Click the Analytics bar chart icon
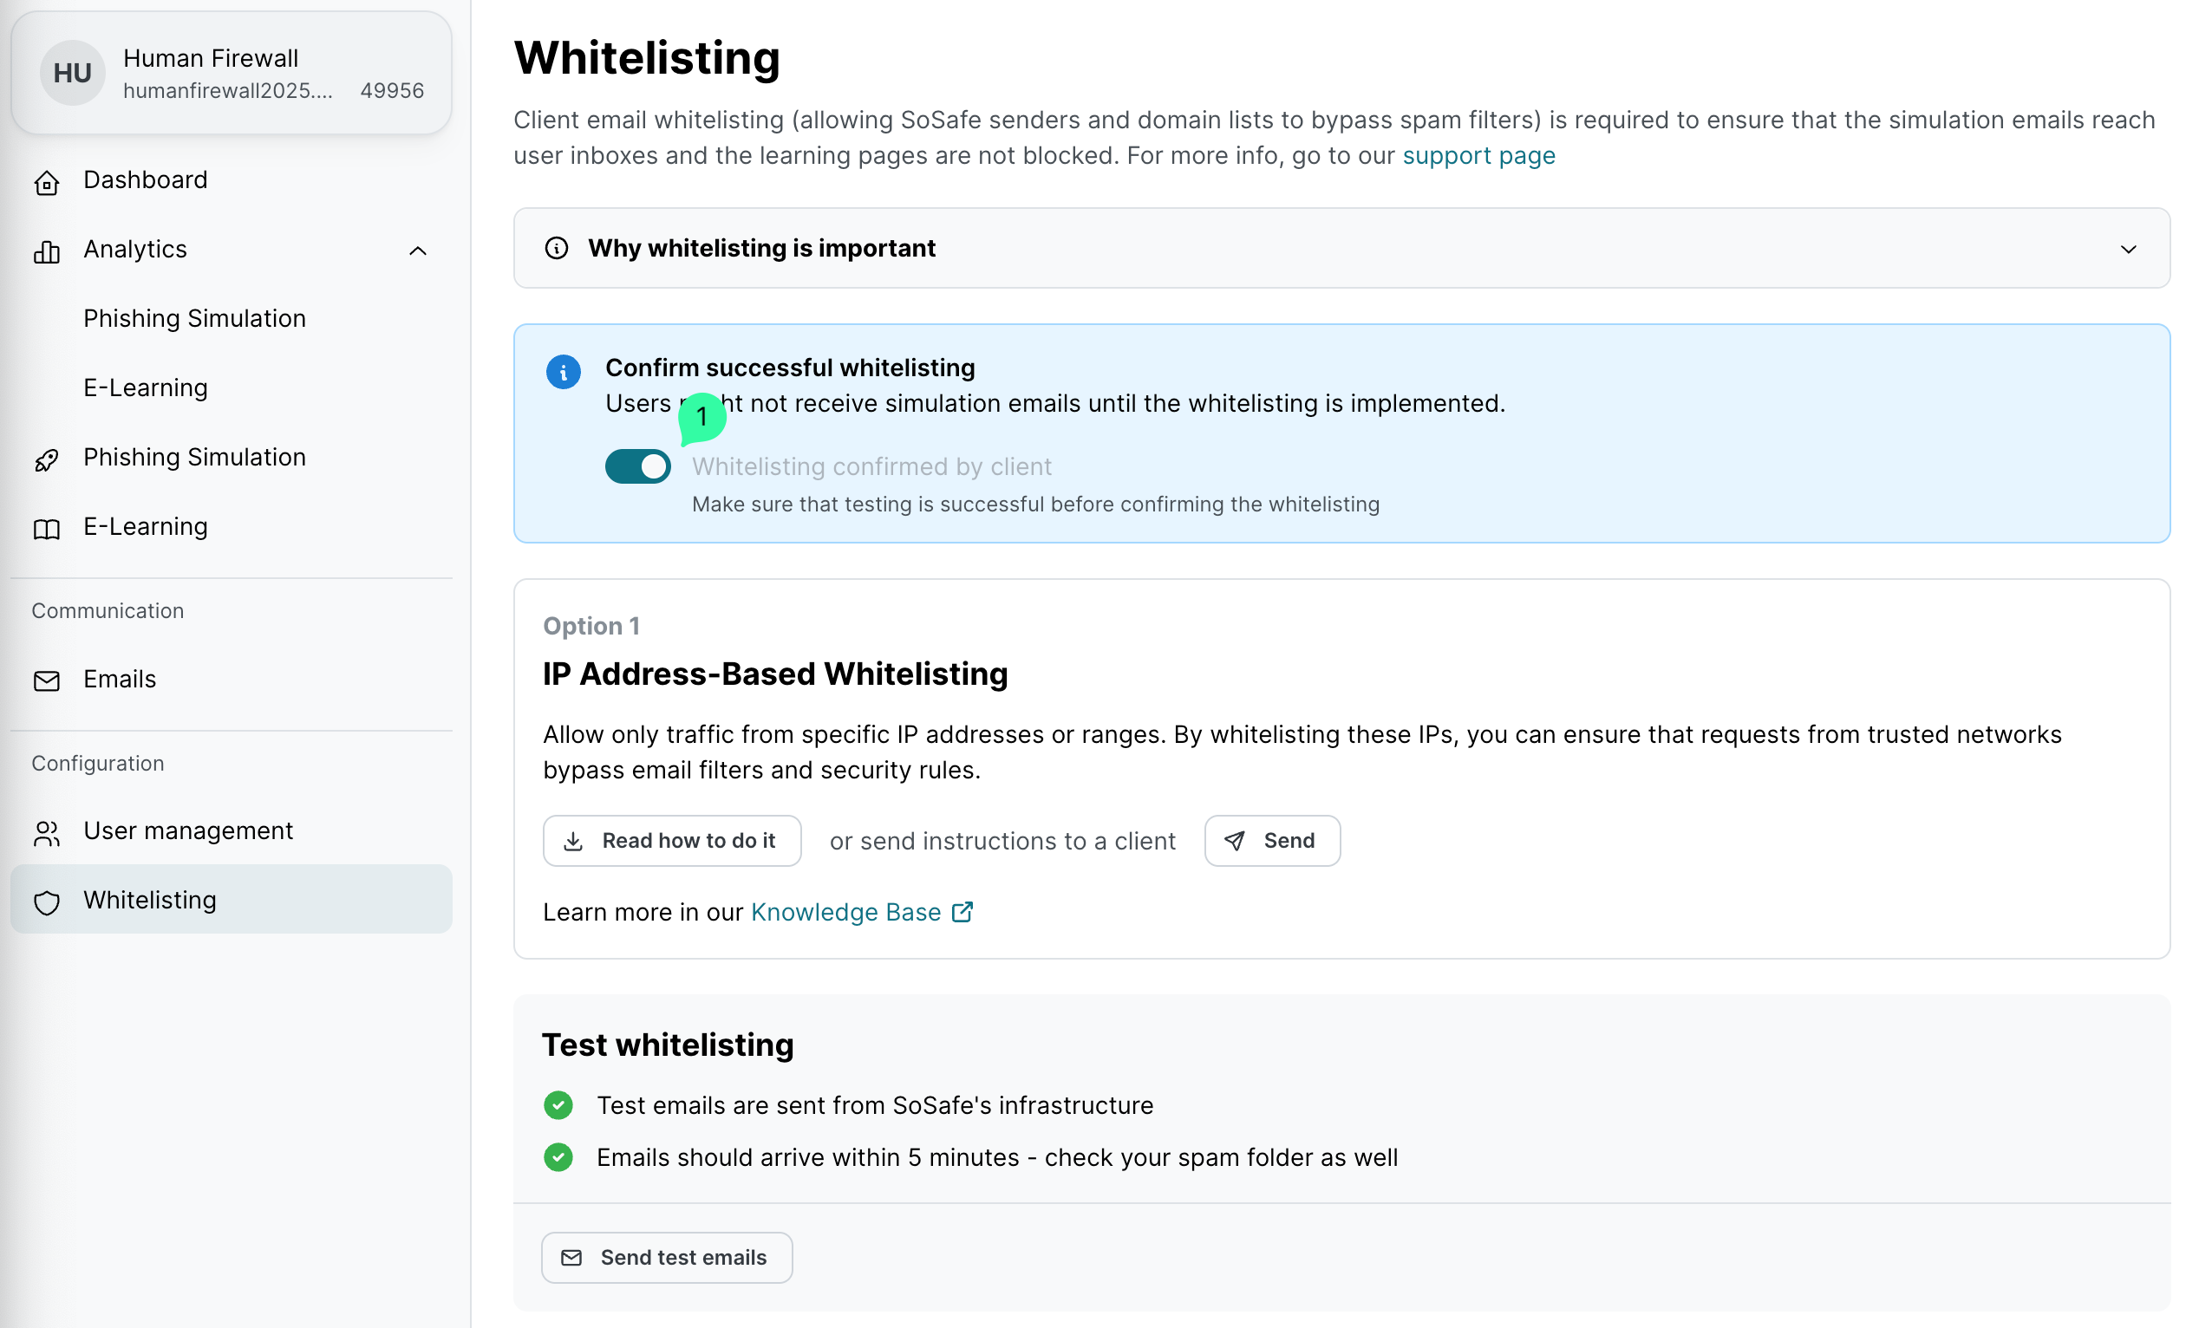 [x=47, y=251]
